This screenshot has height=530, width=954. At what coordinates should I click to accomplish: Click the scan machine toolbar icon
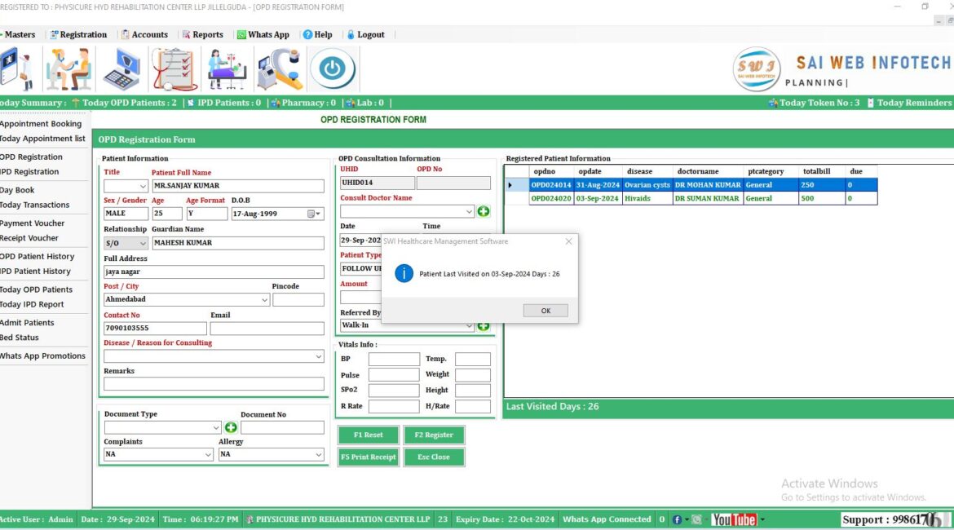coord(280,69)
